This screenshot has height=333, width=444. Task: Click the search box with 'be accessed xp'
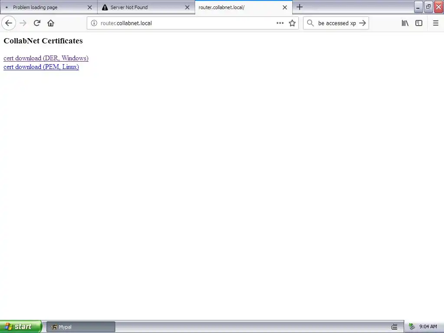(x=336, y=23)
